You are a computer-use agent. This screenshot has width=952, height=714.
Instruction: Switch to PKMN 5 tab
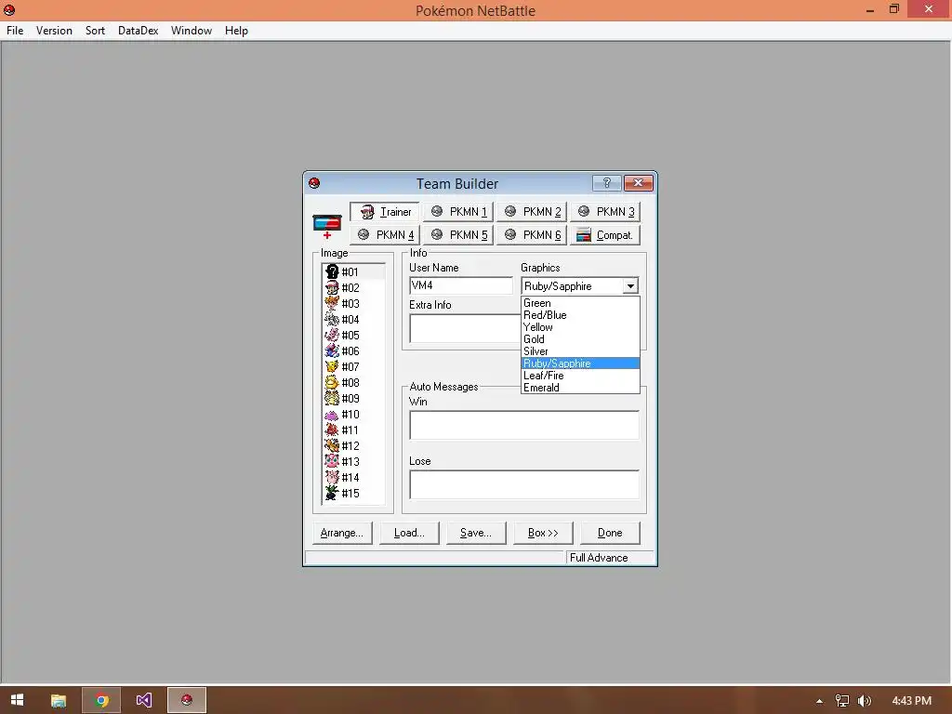(458, 235)
